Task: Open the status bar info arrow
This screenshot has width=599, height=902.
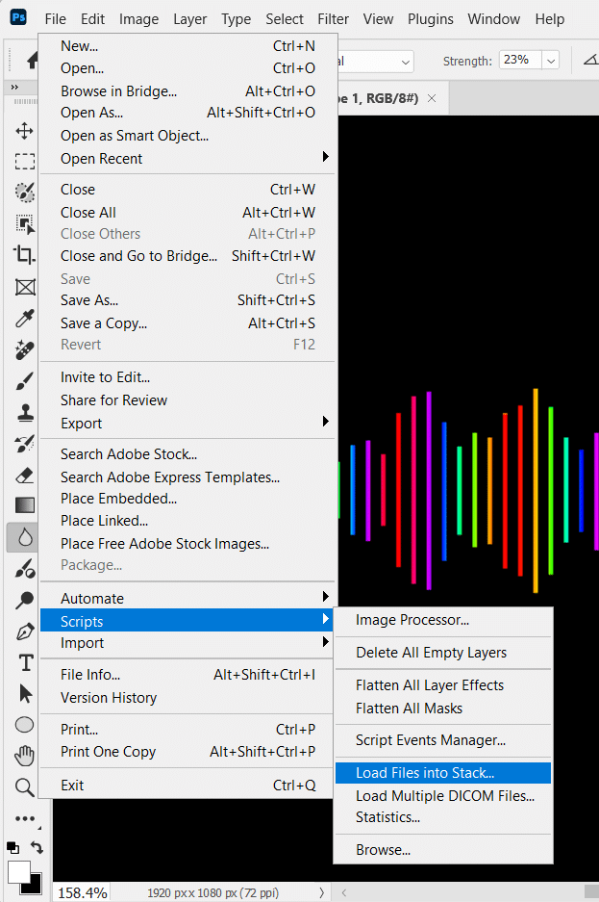Action: 321,892
